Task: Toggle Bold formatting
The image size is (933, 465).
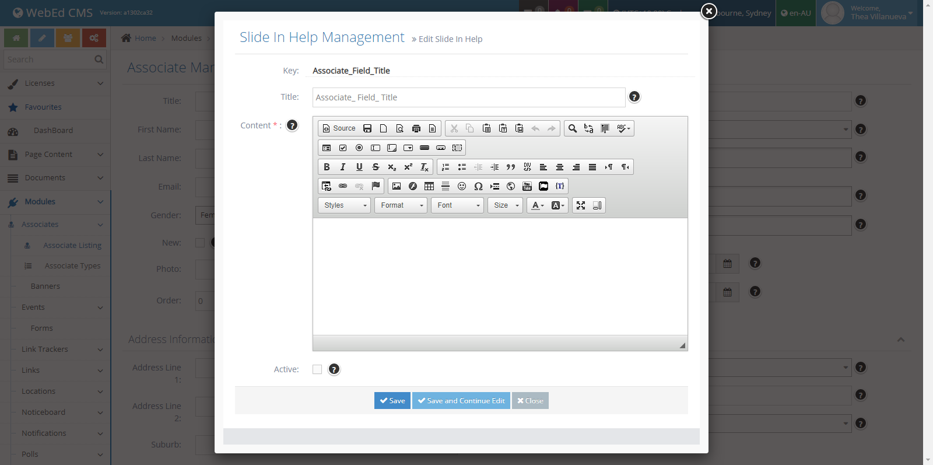Action: (327, 167)
